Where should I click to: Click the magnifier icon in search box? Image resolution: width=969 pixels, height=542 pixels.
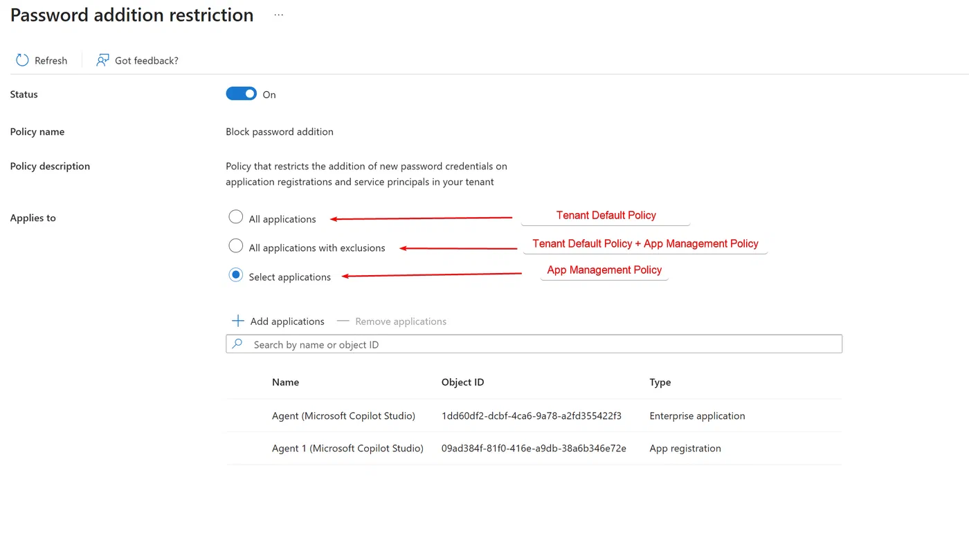coord(237,344)
